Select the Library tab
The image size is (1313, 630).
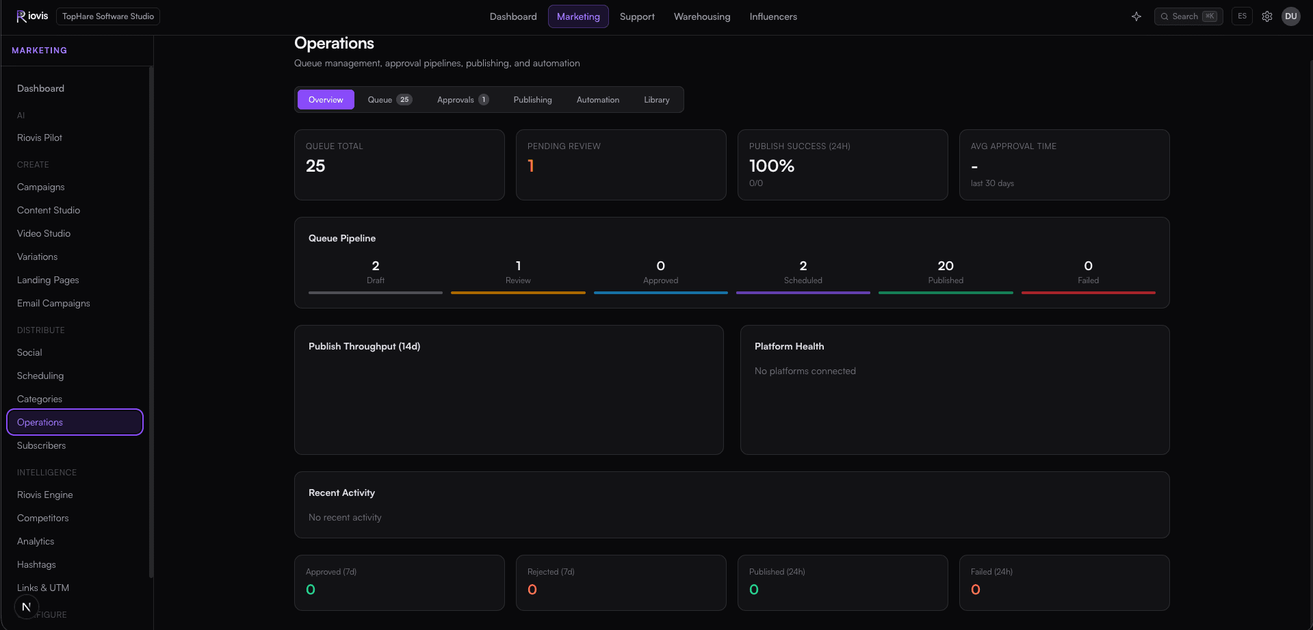tap(657, 100)
